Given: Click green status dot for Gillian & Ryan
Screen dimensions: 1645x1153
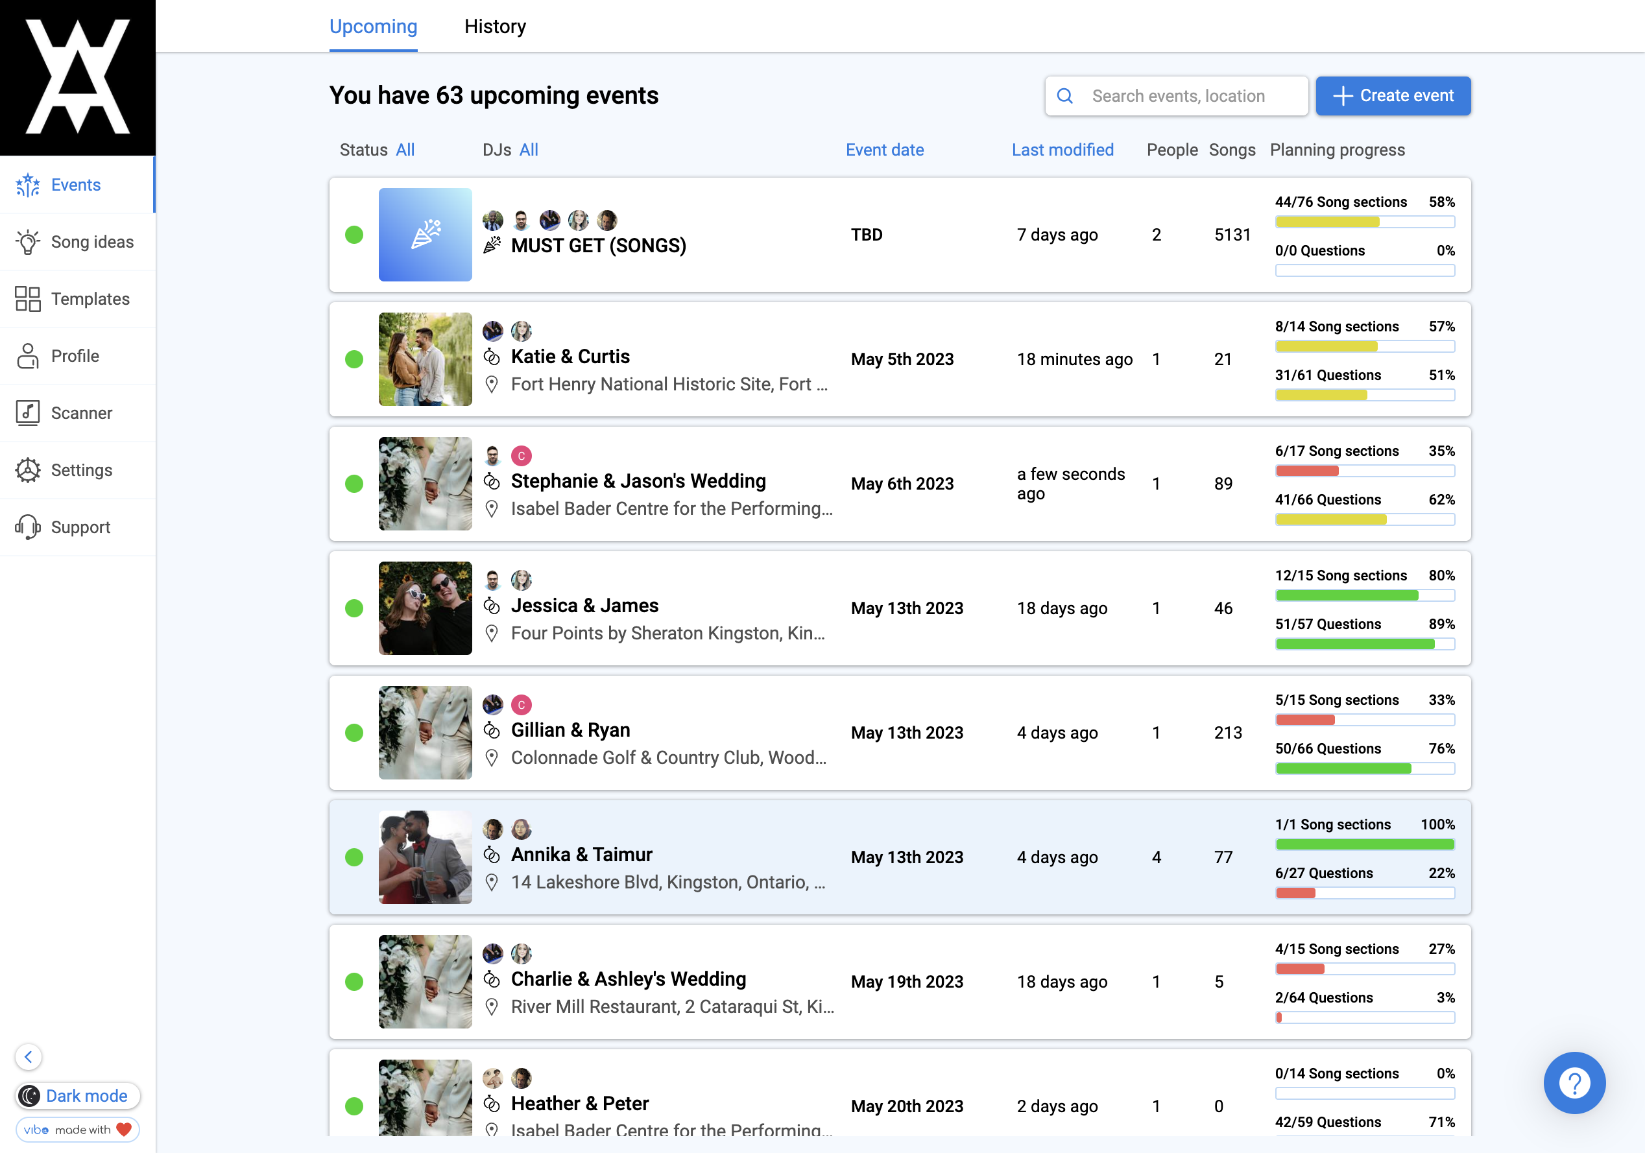Looking at the screenshot, I should pyautogui.click(x=354, y=733).
